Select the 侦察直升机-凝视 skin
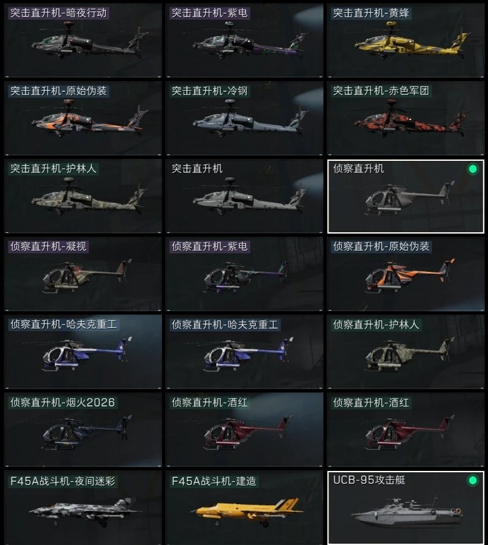Screen dimensions: 488x545 pos(83,274)
